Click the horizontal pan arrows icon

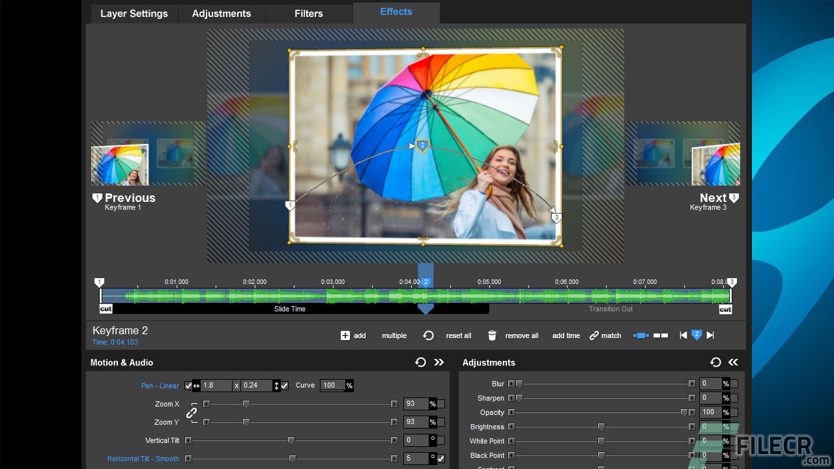pyautogui.click(x=196, y=386)
